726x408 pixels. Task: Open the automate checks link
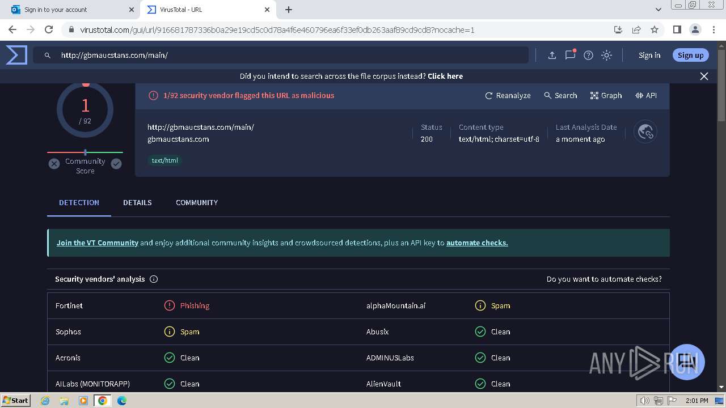pos(477,243)
